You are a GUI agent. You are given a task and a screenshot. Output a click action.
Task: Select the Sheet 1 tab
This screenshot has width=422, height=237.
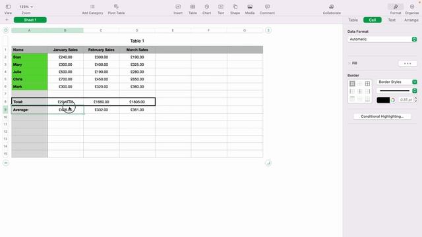(x=30, y=20)
